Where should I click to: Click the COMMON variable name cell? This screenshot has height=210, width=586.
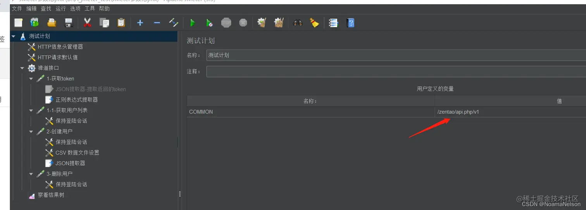coord(311,112)
